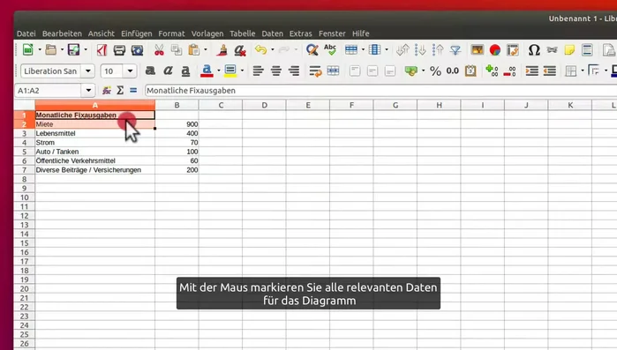Undo the last action
Viewport: 617px width, 350px height.
tap(261, 50)
